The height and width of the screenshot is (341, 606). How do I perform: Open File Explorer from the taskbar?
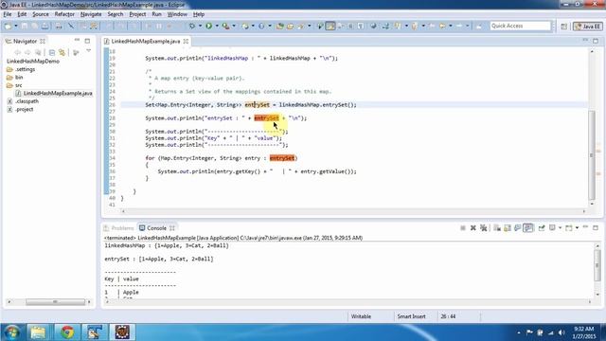[x=38, y=332]
